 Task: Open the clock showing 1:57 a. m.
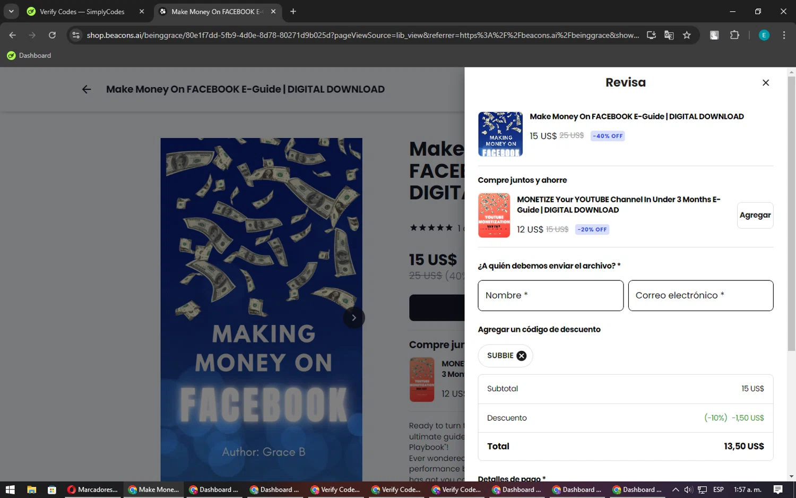747,490
